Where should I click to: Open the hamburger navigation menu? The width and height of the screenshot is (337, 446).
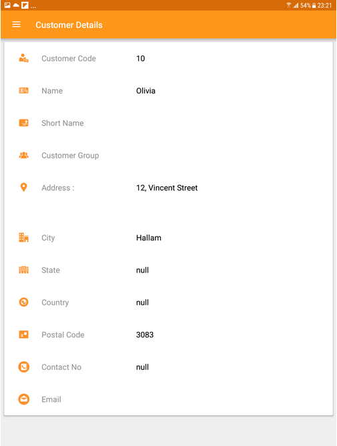pyautogui.click(x=17, y=25)
